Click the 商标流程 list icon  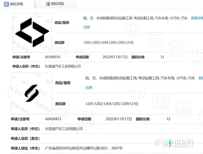pyautogui.click(x=48, y=4)
